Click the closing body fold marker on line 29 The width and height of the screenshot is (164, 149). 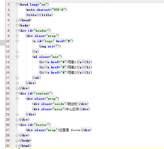[x=17, y=140]
